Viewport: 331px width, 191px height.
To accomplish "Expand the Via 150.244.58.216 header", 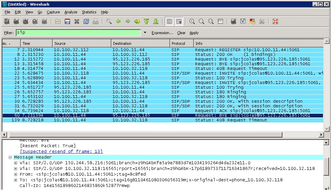I will point(16,163).
